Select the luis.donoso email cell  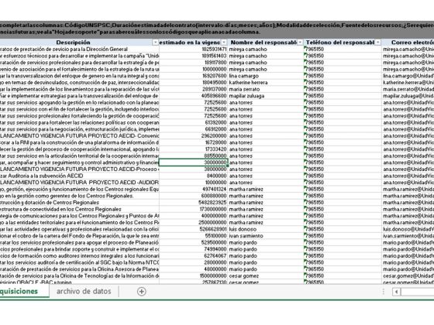click(x=408, y=229)
